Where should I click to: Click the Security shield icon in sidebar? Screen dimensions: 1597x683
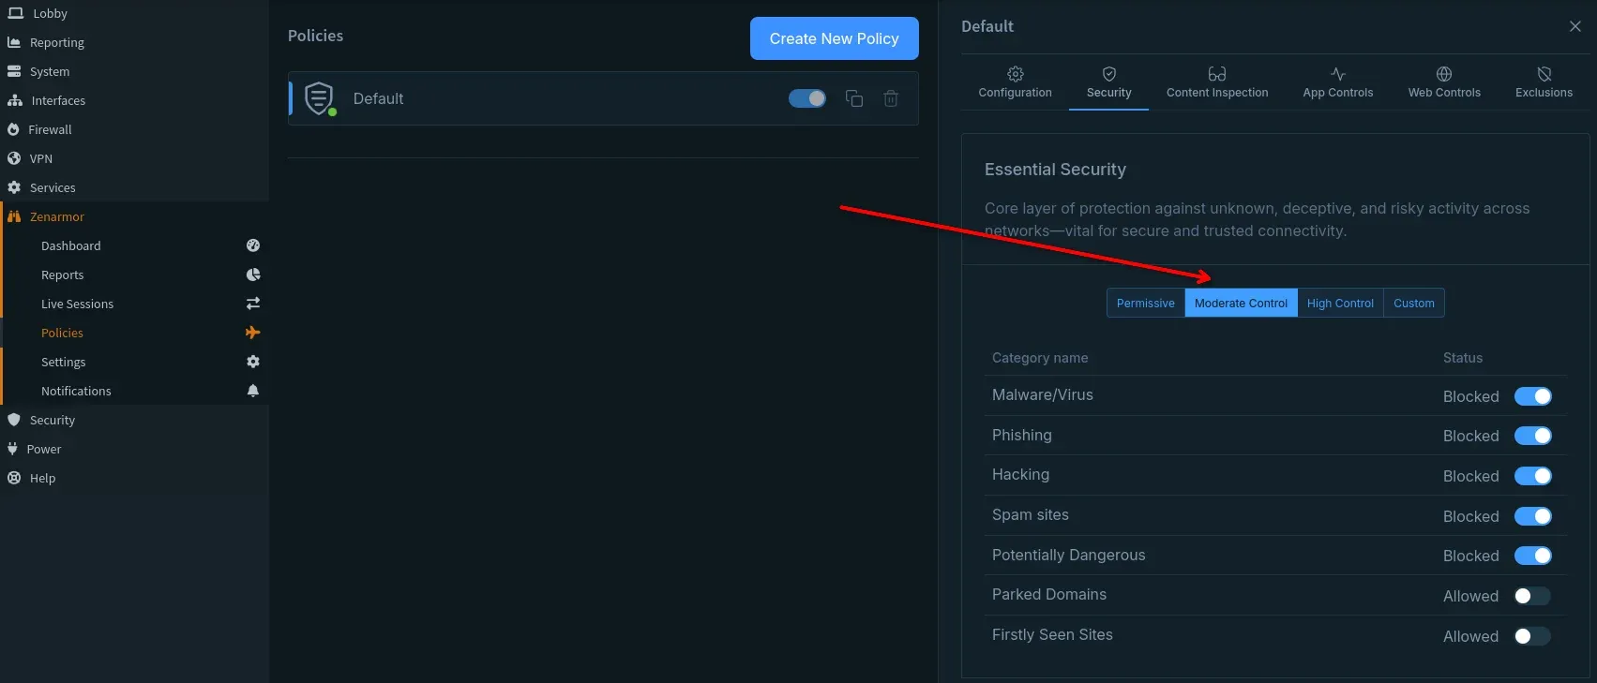pos(14,420)
